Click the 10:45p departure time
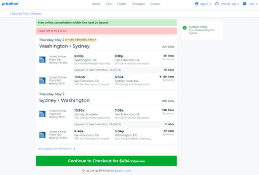Screen dimensions: 259x175 coord(80,77)
